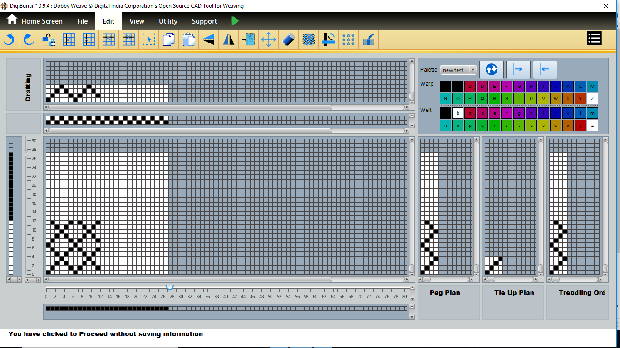Image resolution: width=620 pixels, height=348 pixels.
Task: Click the Copy icon in toolbar
Action: tap(168, 40)
